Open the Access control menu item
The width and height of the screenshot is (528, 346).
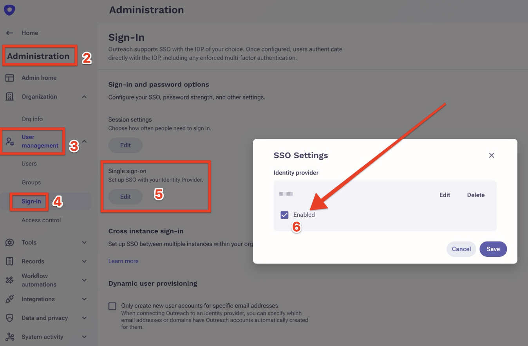[x=41, y=220]
